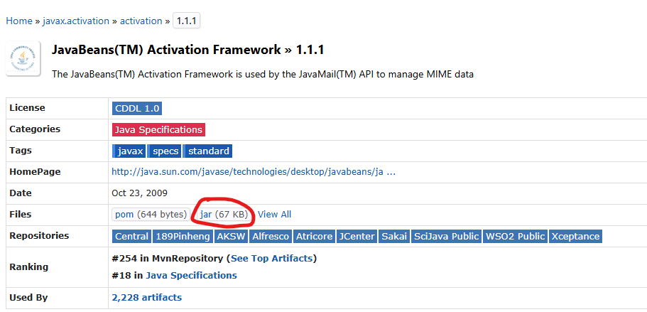Open Java Specifications ranking link

pos(192,275)
